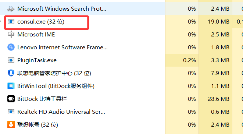Click the Microsoft IME icon
Image resolution: width=243 pixels, height=134 pixels.
tap(11, 34)
